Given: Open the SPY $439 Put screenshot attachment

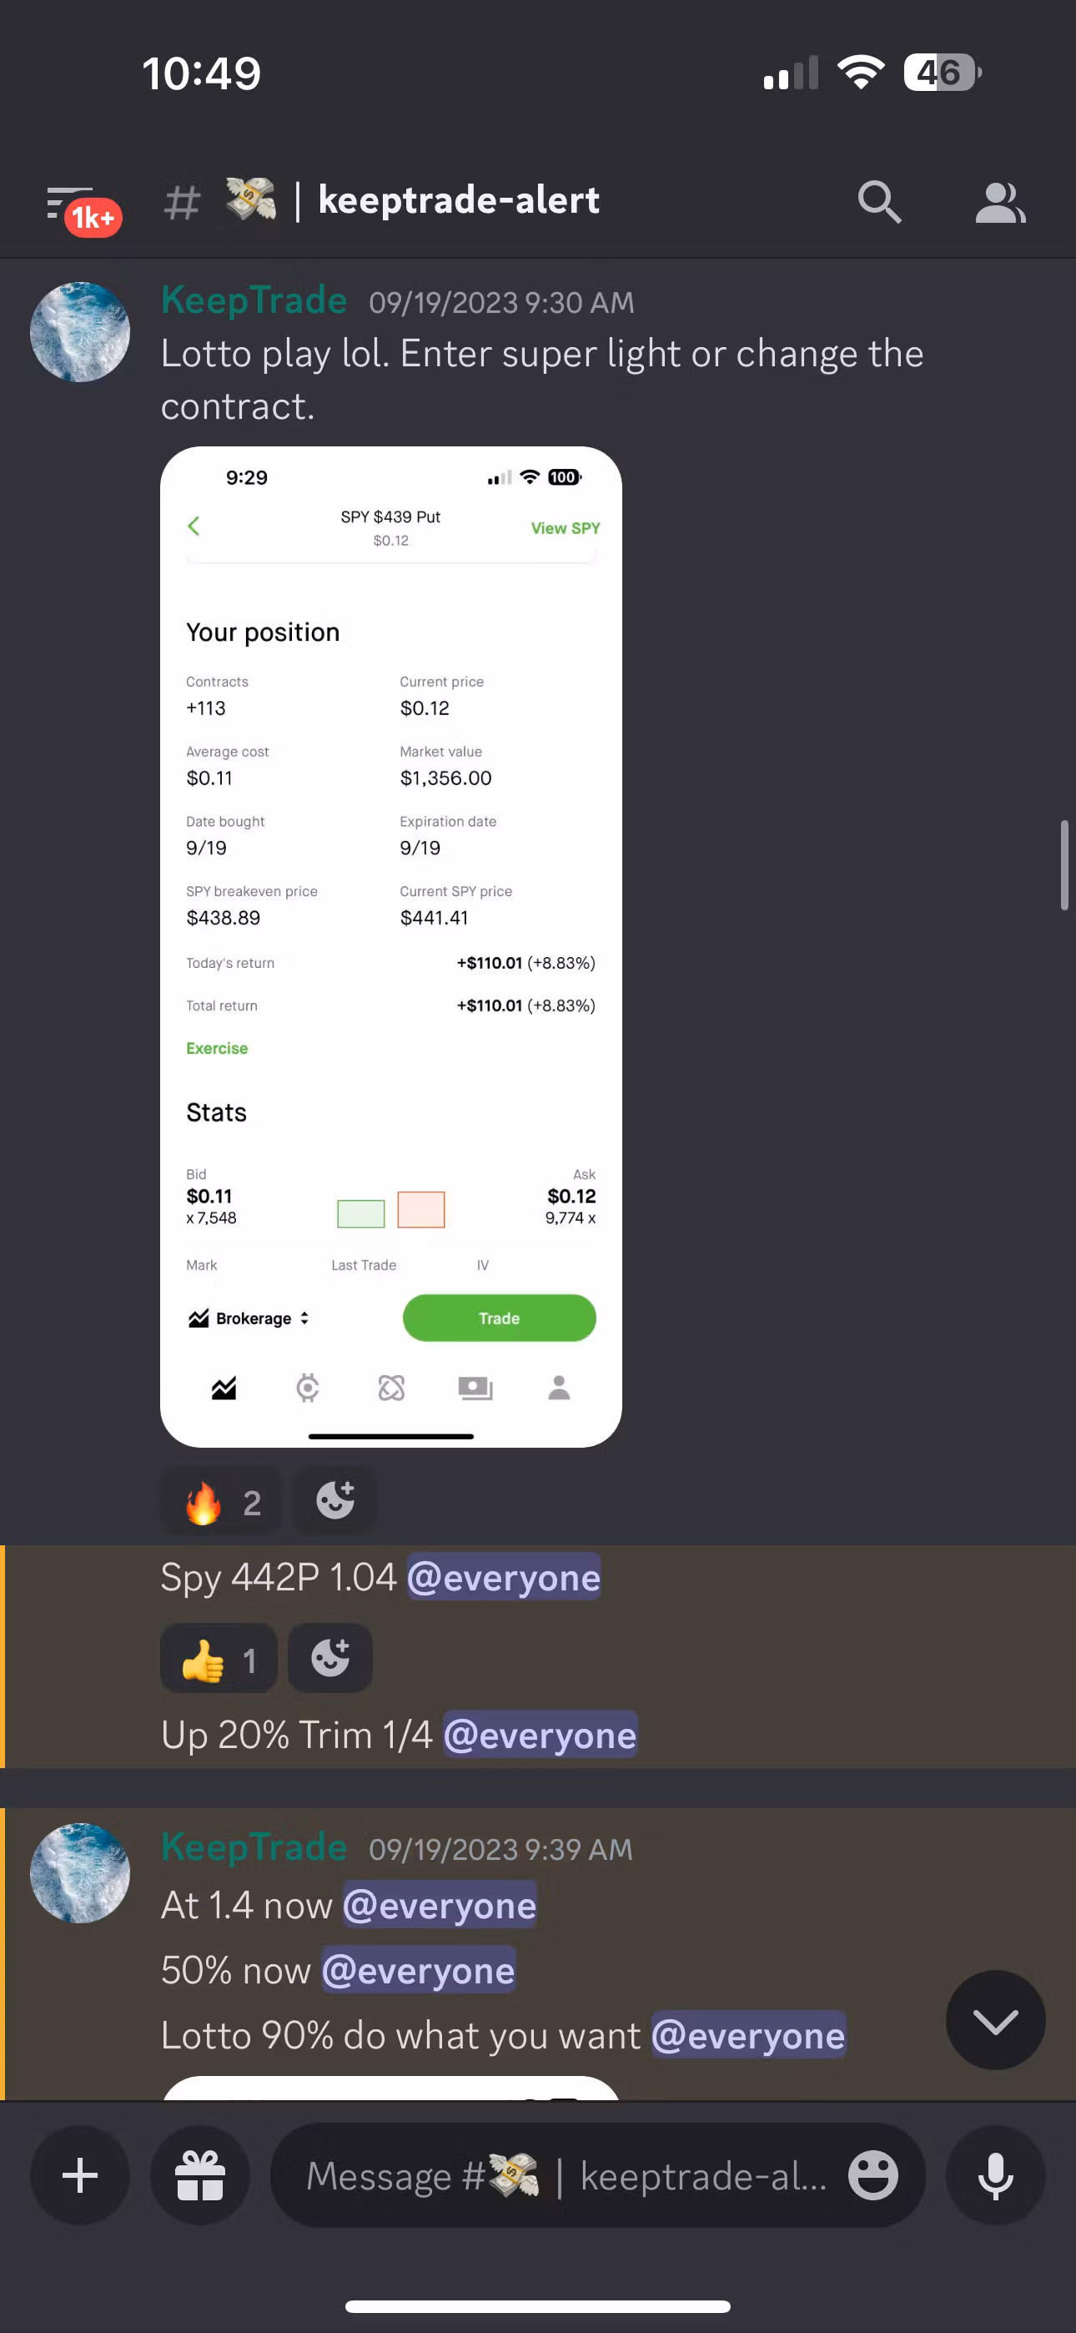Looking at the screenshot, I should point(391,946).
